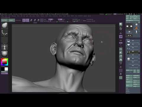Open the Material menu
This screenshot has height=107, width=142.
coord(42,16)
